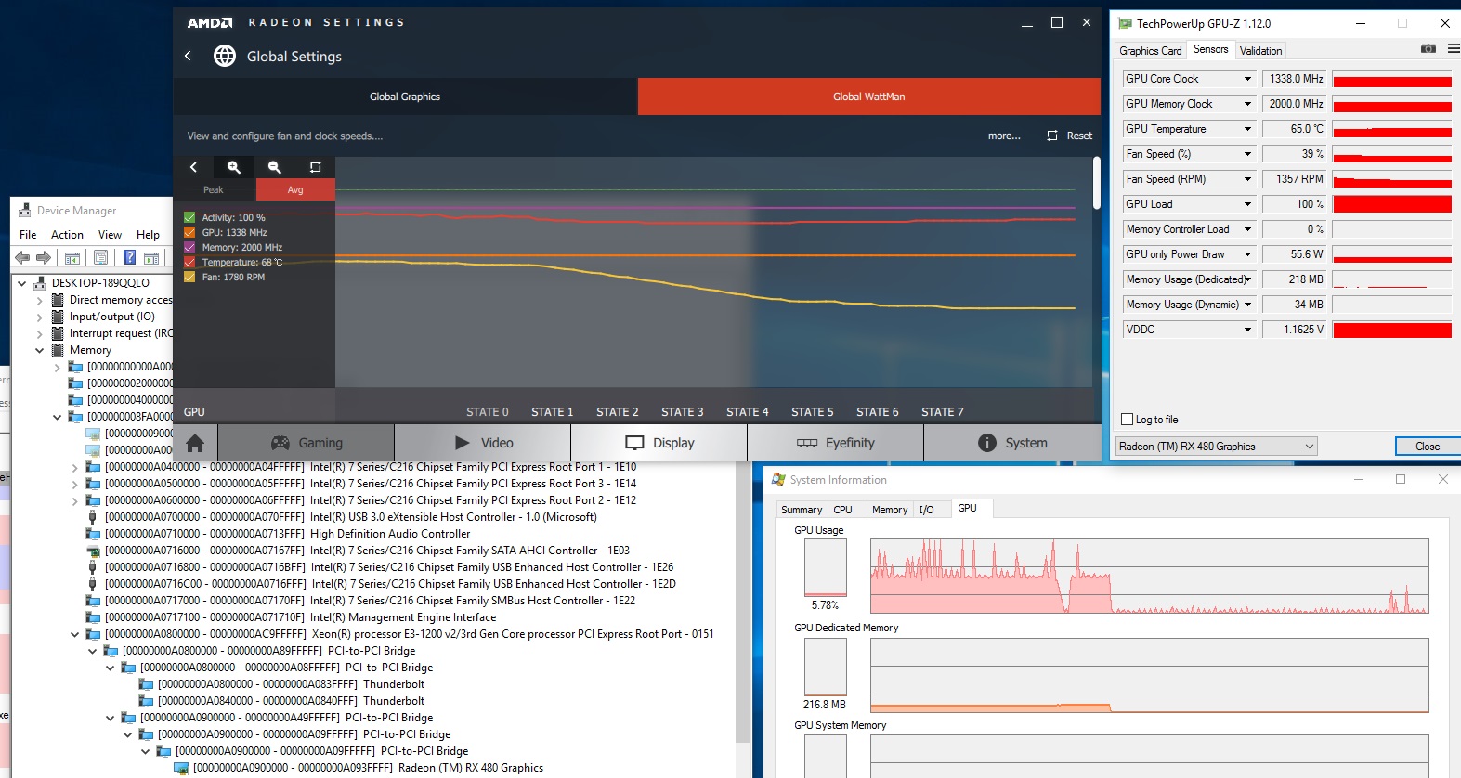The height and width of the screenshot is (778, 1461).
Task: Open the Video section in Radeon Settings
Action: point(483,443)
